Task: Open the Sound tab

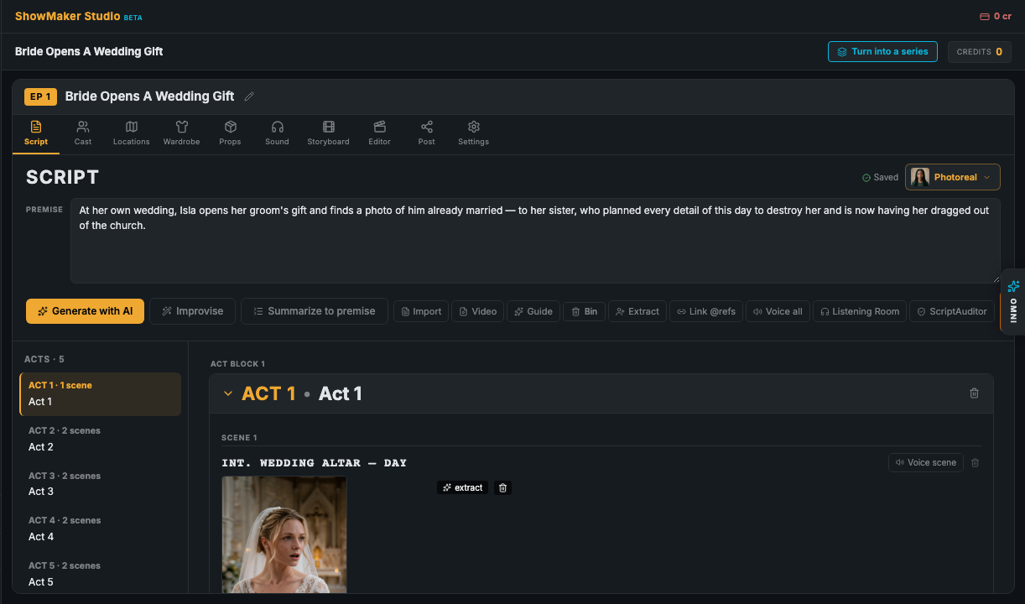Action: pyautogui.click(x=277, y=133)
